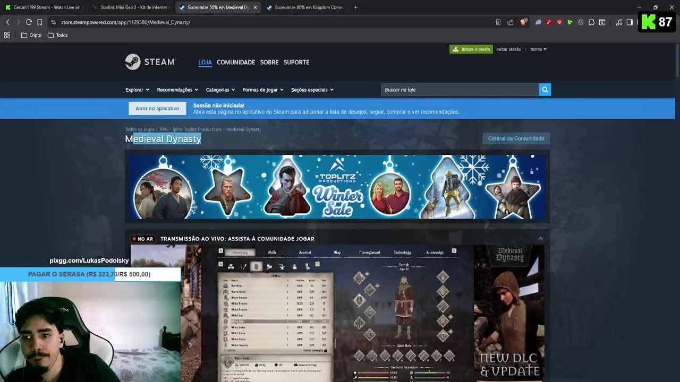
Task: Enable reader mode icon in address bar
Action: 498,22
